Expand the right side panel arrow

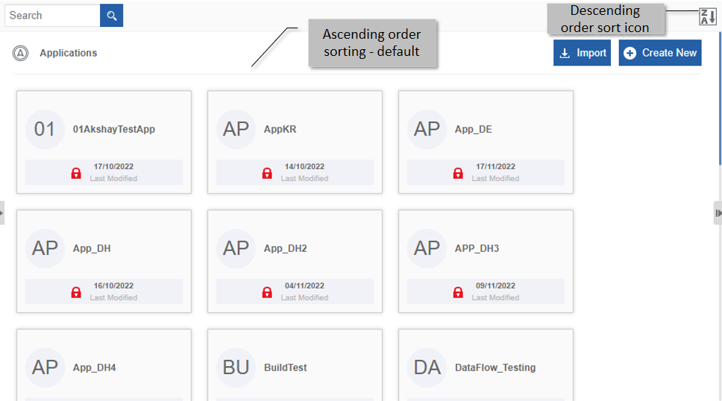coord(718,212)
